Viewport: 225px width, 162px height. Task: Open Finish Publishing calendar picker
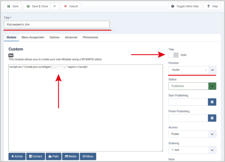point(212,118)
